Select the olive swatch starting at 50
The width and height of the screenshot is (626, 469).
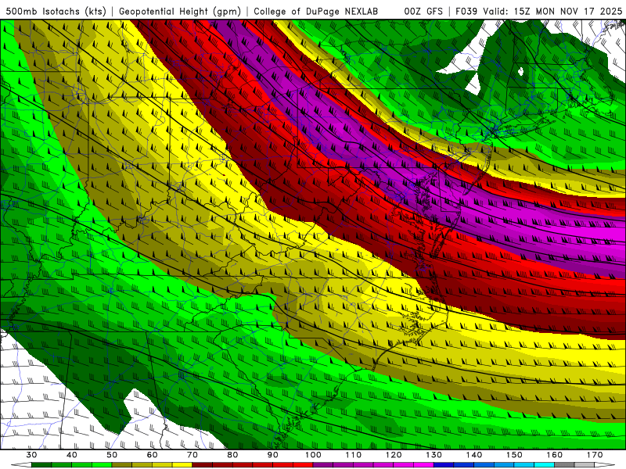pos(122,465)
